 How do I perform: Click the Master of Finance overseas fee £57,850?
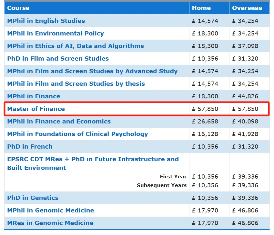[x=245, y=109]
